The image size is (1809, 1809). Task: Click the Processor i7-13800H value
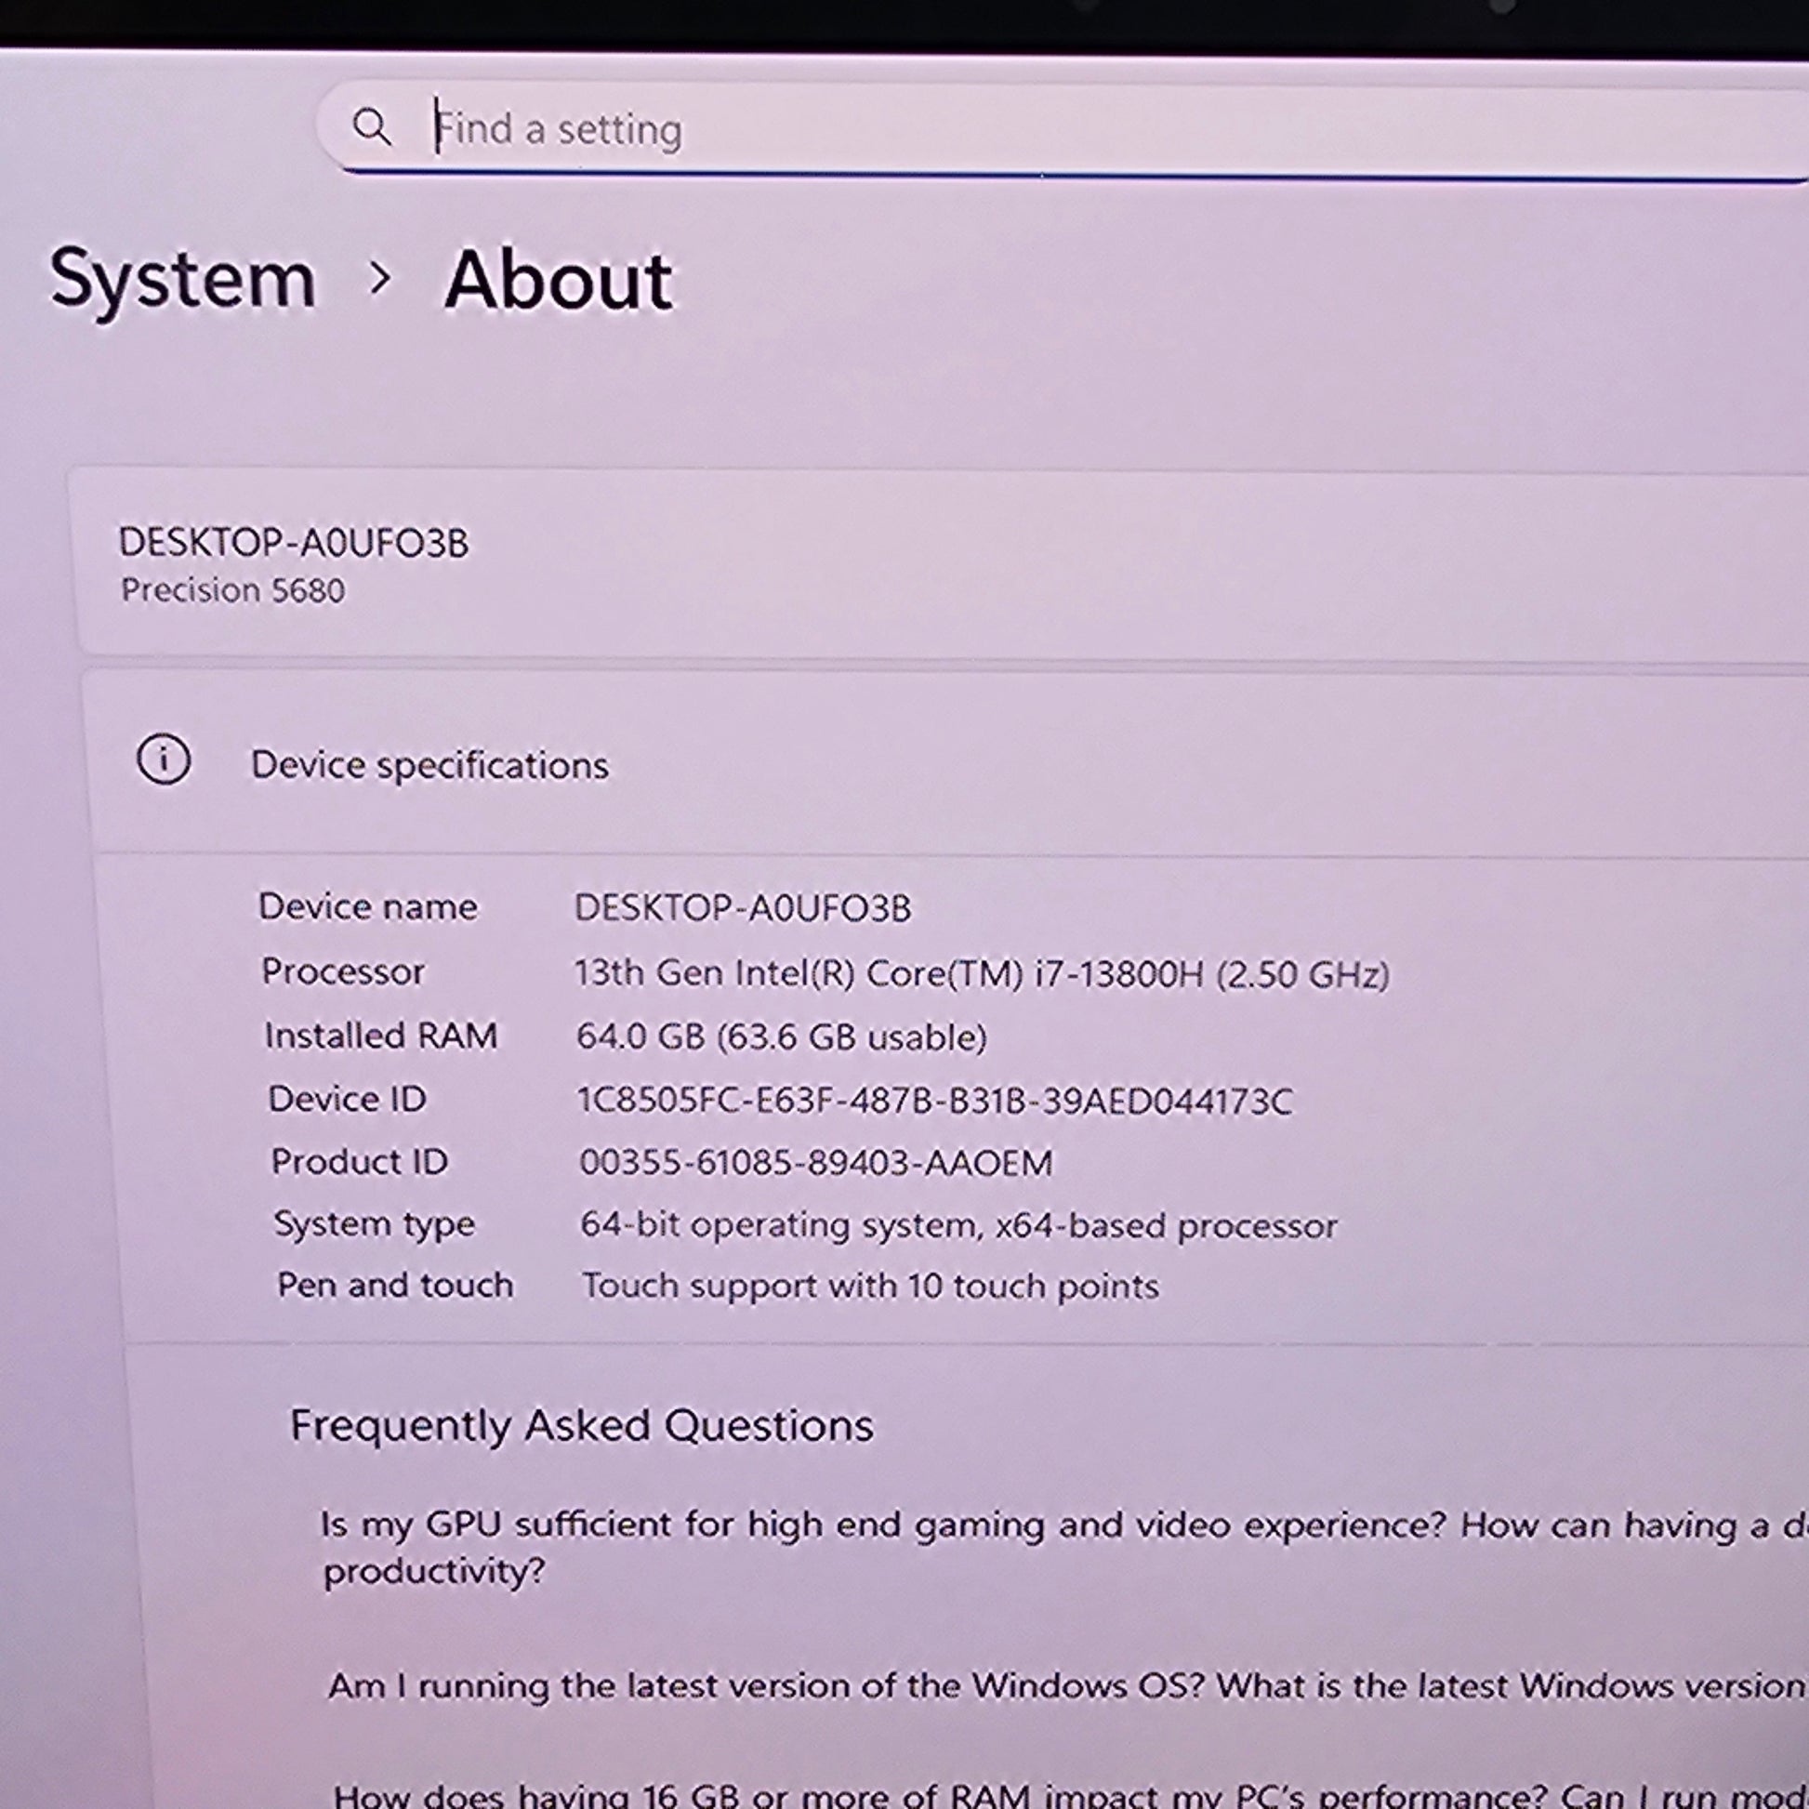[981, 974]
